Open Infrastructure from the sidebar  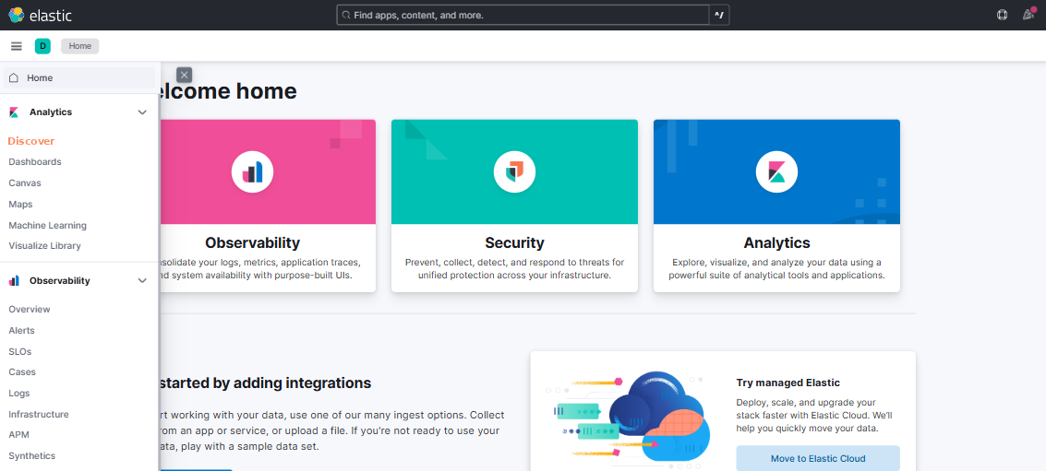39,414
